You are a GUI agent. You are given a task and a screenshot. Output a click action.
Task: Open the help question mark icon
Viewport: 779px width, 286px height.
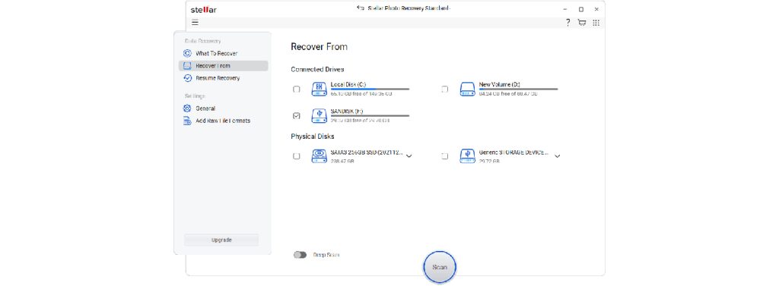[568, 22]
